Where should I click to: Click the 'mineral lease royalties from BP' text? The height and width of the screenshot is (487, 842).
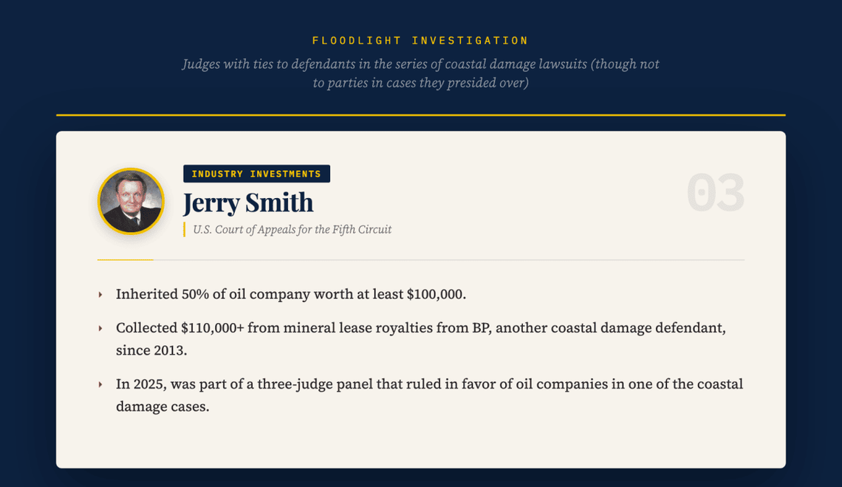click(x=369, y=327)
